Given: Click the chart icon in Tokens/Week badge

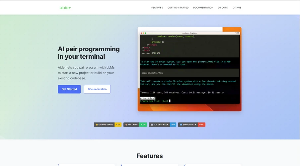Looking at the screenshot, I should click(x=152, y=125).
